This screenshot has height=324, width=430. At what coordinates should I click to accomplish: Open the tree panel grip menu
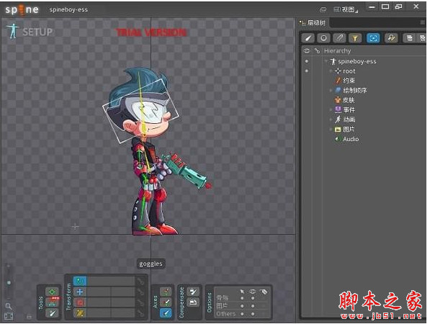(423, 23)
